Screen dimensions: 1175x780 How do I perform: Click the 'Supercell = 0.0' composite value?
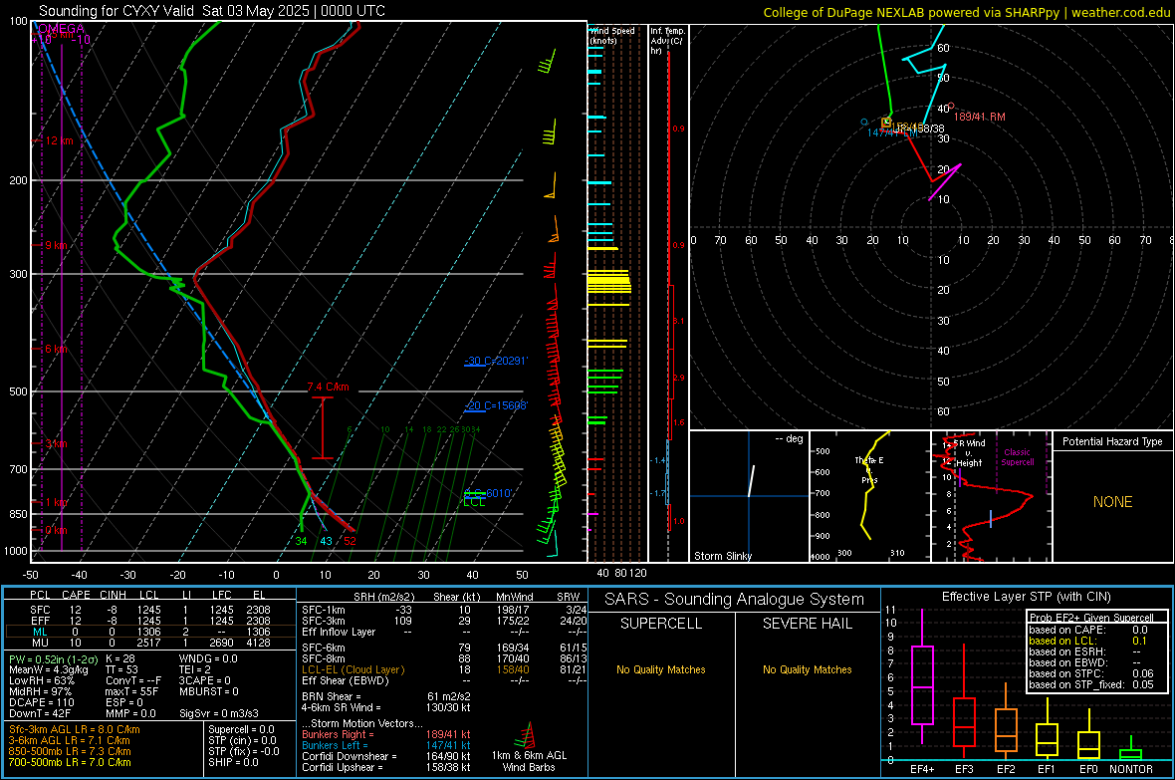(x=241, y=729)
